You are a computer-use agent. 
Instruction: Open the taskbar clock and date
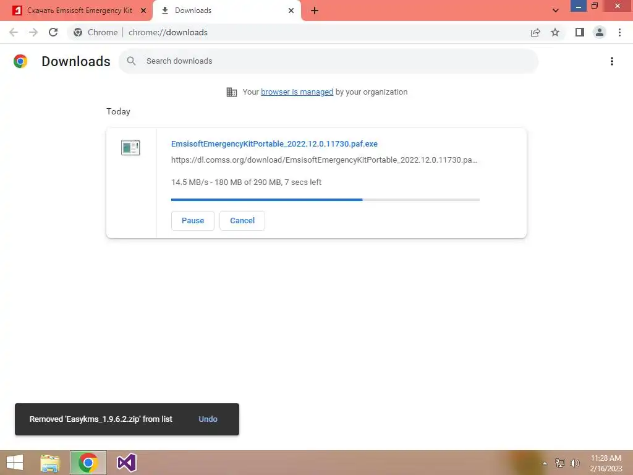click(606, 463)
